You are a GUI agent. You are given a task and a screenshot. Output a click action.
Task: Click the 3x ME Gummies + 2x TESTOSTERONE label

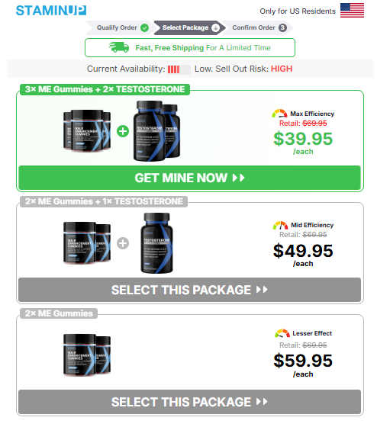[x=105, y=89]
